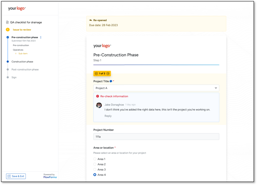Open Pre-construction phase kebab menu
Screen dimensions: 257x185
[41, 37]
